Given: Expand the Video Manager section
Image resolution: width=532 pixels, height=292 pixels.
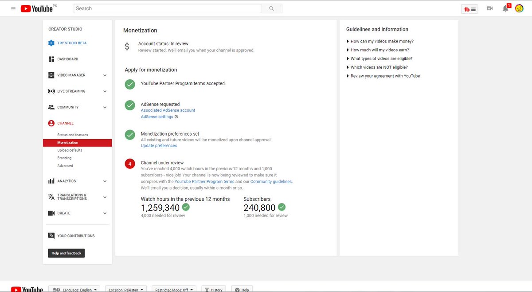Looking at the screenshot, I should [105, 75].
